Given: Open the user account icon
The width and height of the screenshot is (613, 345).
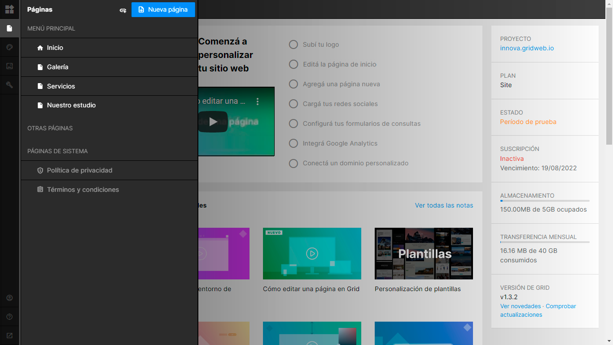Looking at the screenshot, I should (9, 298).
